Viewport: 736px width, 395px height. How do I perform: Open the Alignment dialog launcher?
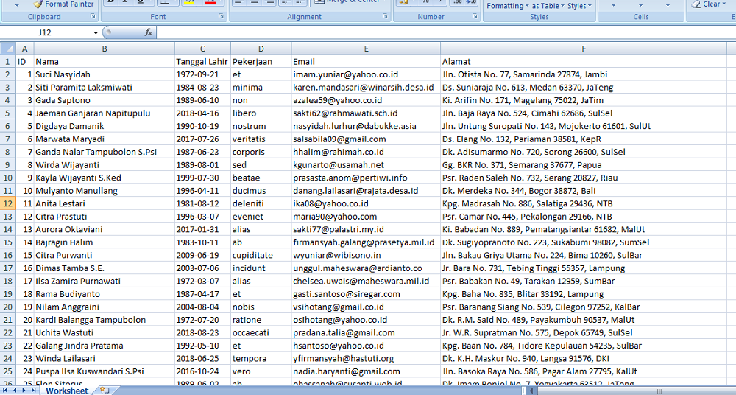tap(386, 16)
